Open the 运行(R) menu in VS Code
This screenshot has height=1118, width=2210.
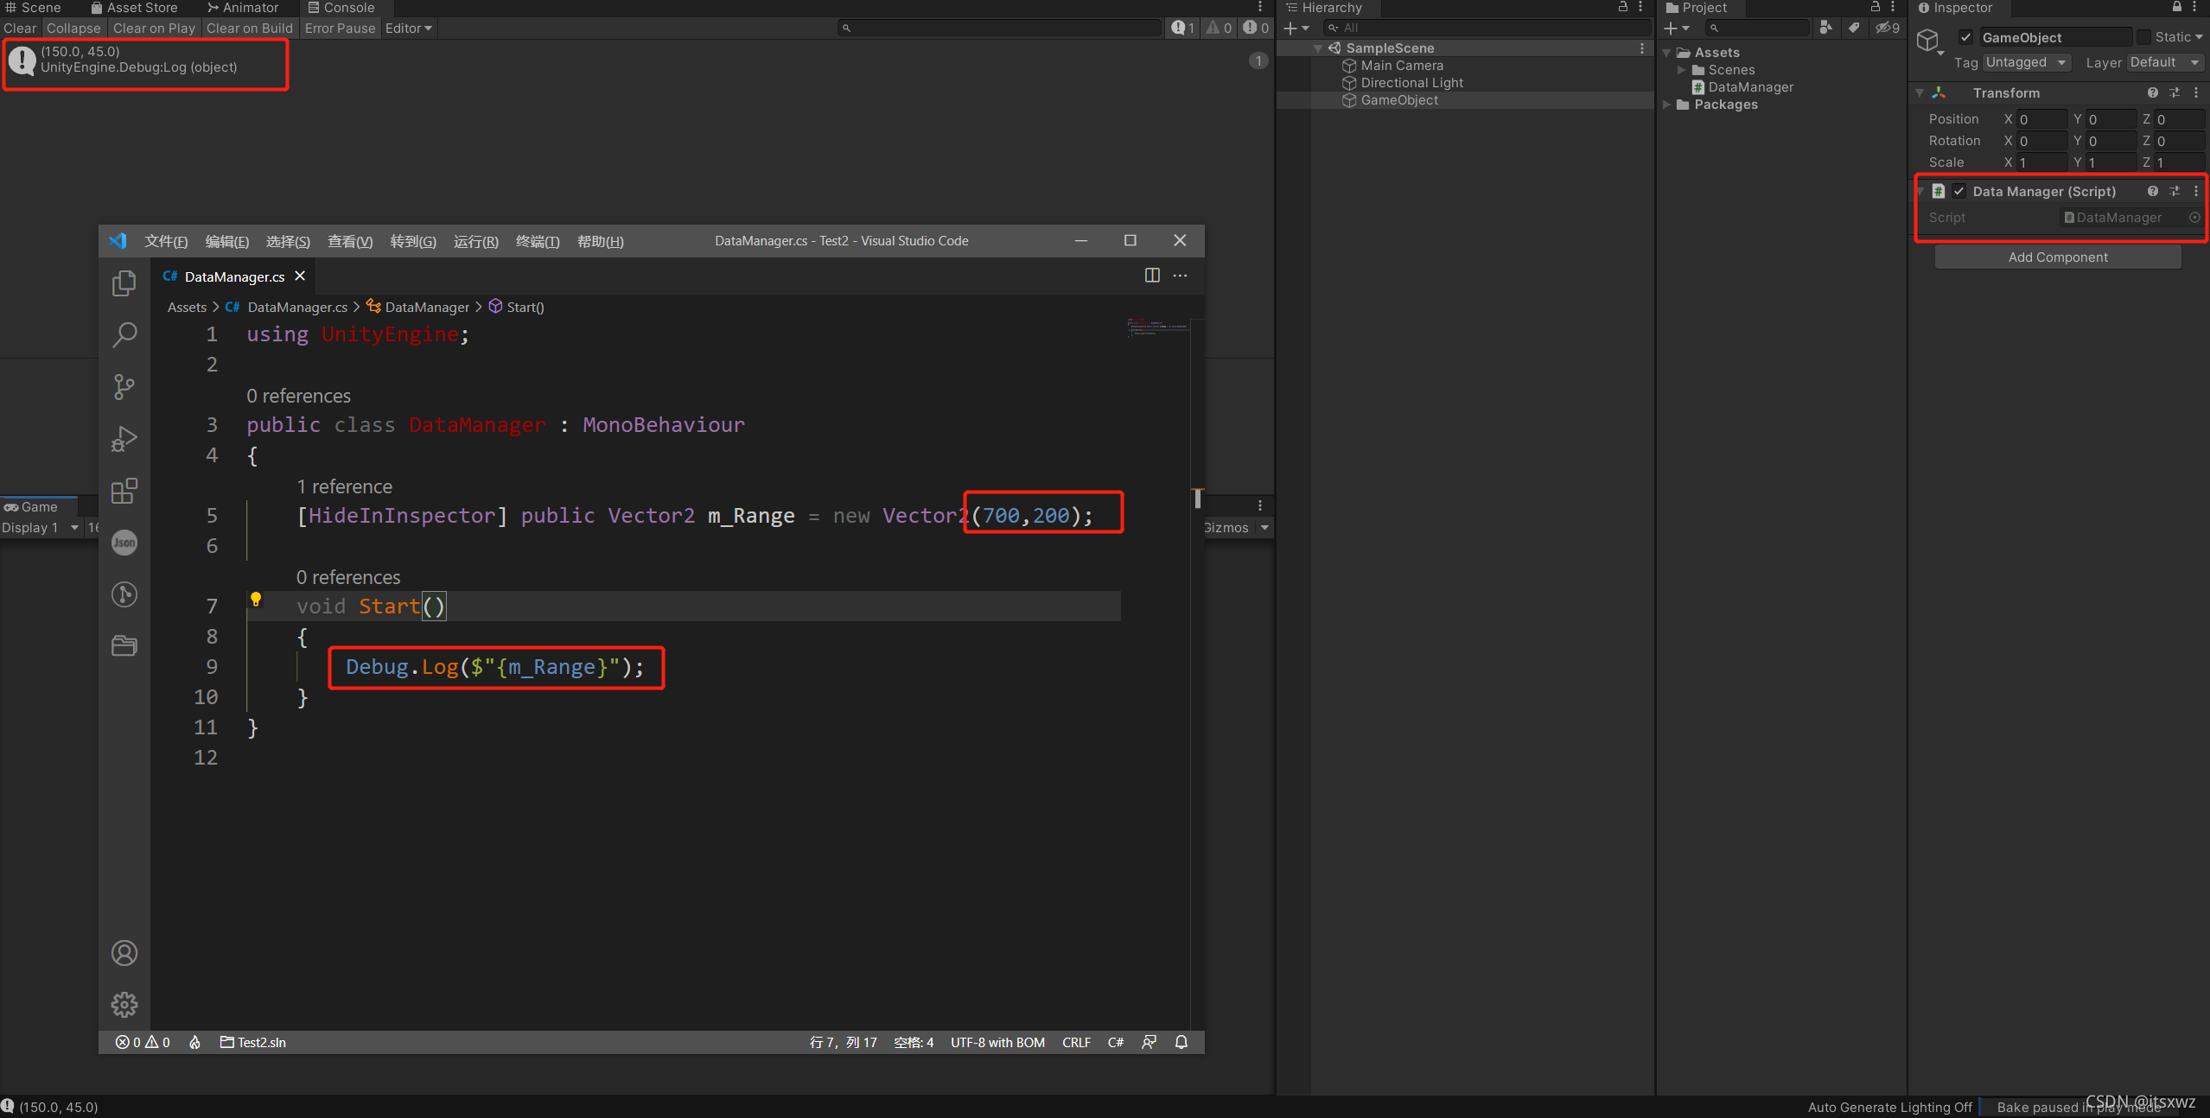coord(475,241)
